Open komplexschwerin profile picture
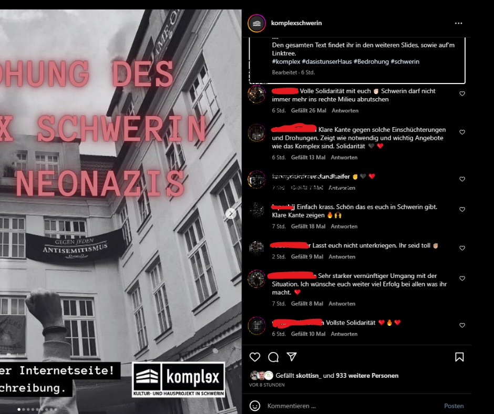The image size is (494, 414). (x=256, y=23)
